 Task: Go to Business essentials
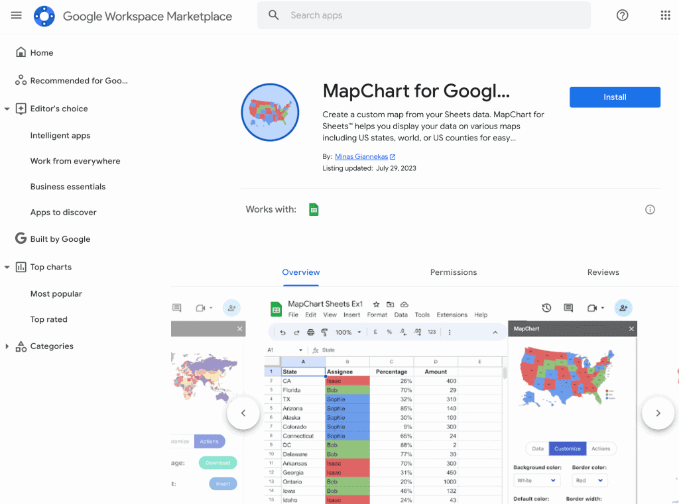click(68, 187)
